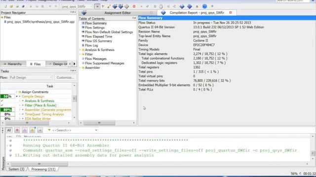Image resolution: width=316 pixels, height=177 pixels.
Task: Click Start Compilation play icon
Action: coord(141,6)
